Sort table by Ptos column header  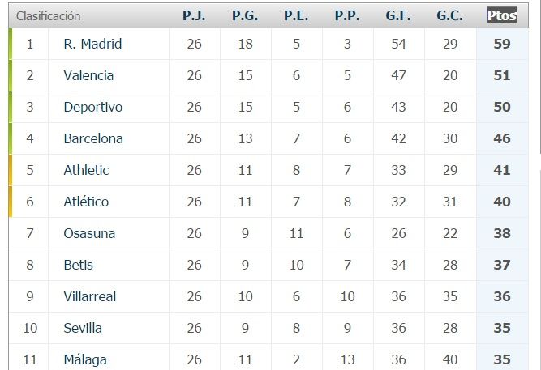(x=502, y=15)
